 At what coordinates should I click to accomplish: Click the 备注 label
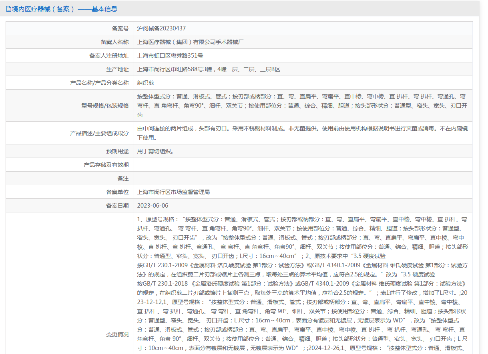[x=123, y=178]
